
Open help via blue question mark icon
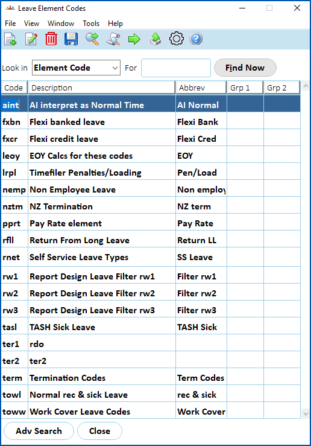(196, 39)
